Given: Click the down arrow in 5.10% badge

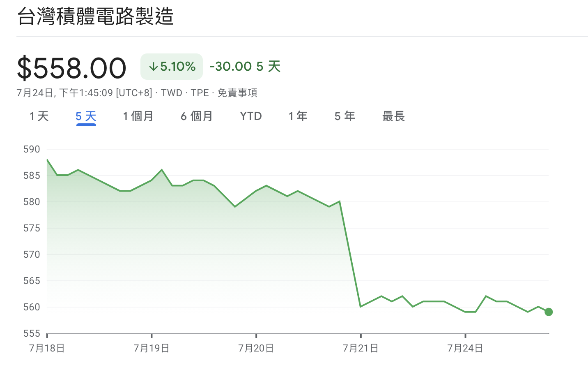Looking at the screenshot, I should point(153,67).
